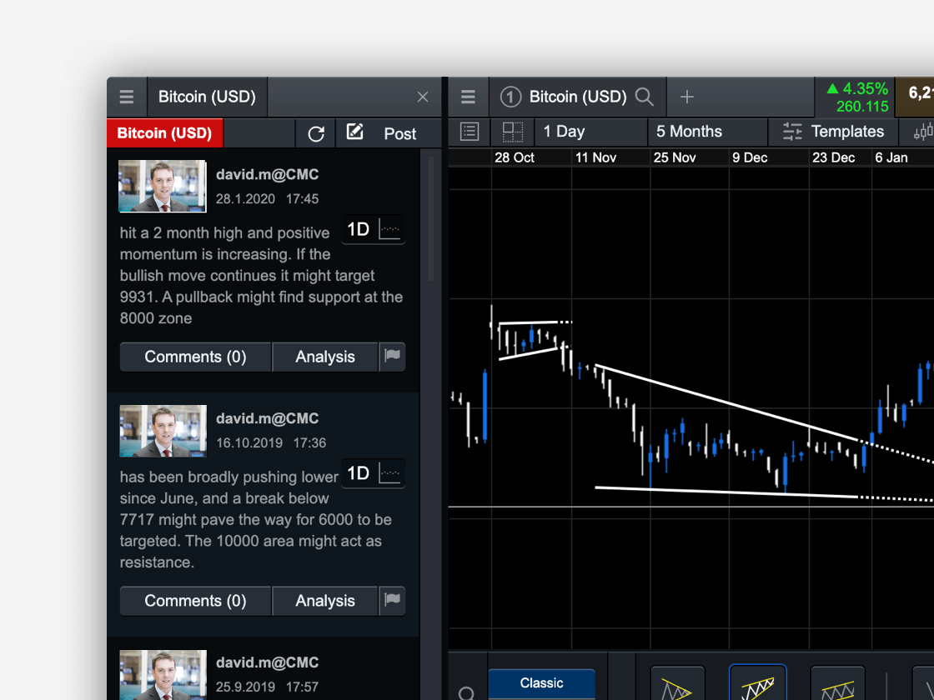This screenshot has height=700, width=934.
Task: Open Analysis for the 16.10.2019 post
Action: [x=325, y=601]
